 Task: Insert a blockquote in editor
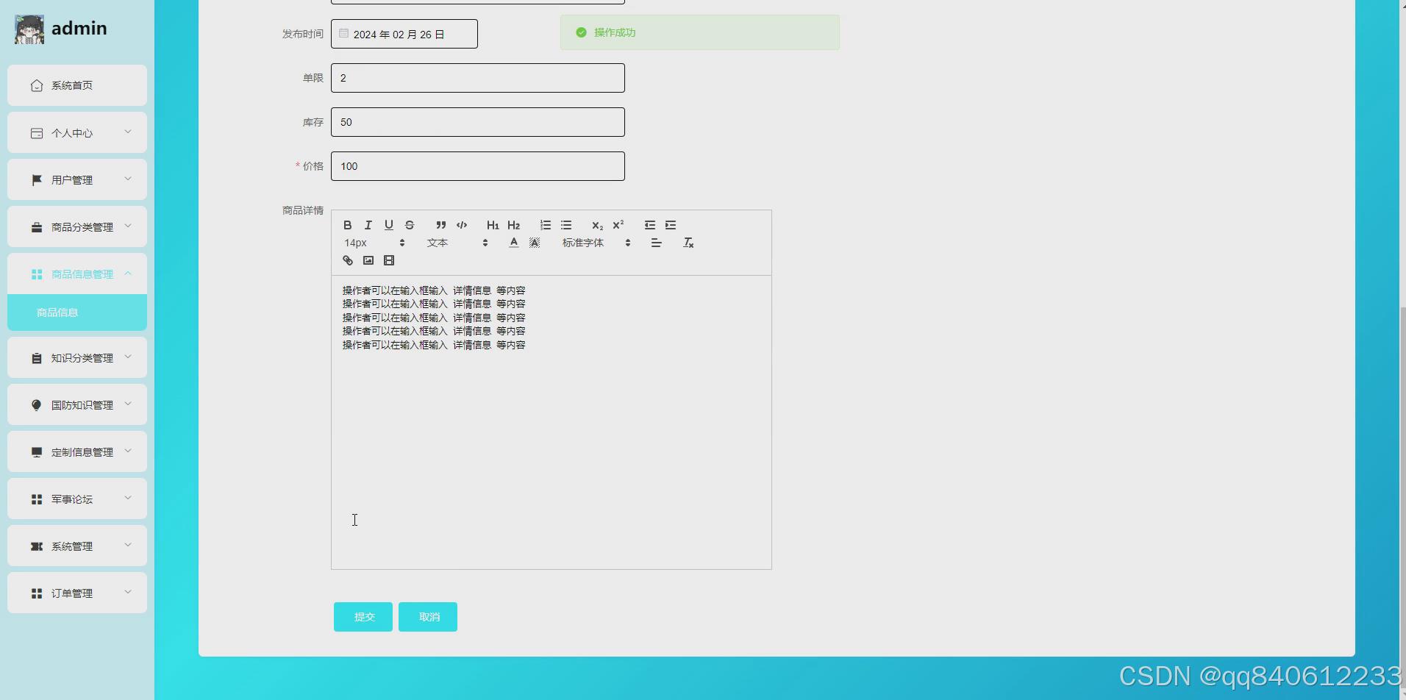point(440,225)
